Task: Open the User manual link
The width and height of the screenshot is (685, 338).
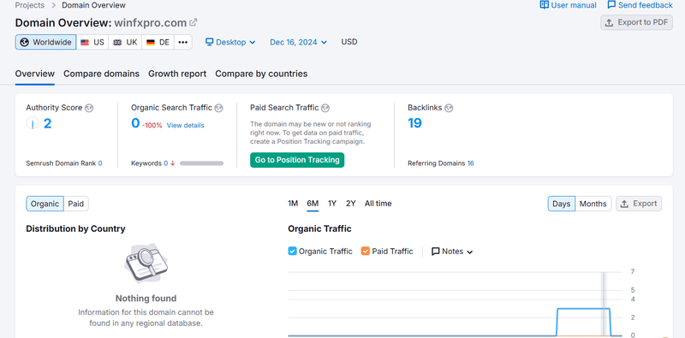Action: pyautogui.click(x=568, y=5)
